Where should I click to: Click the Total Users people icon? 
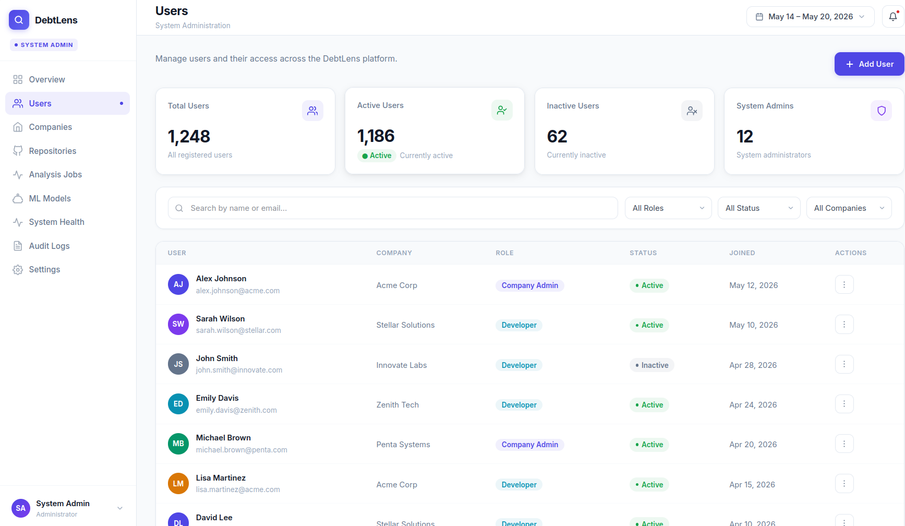[x=312, y=111]
